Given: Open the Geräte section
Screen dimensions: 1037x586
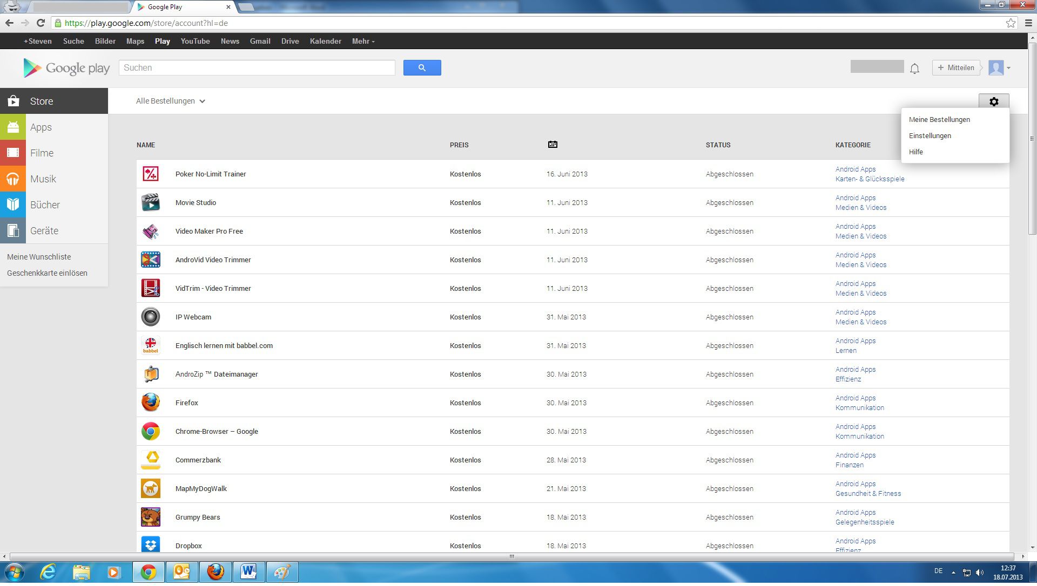Looking at the screenshot, I should pyautogui.click(x=44, y=230).
